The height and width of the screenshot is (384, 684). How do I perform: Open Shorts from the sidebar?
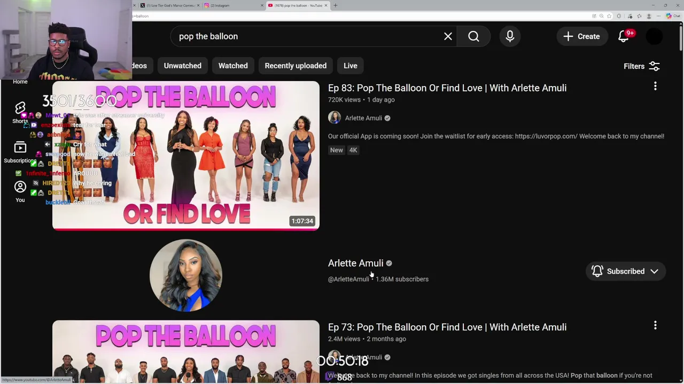tap(20, 113)
